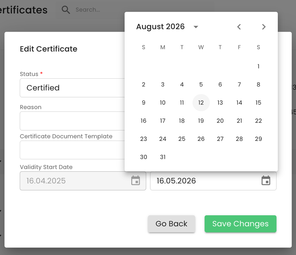Click the end date field showing 16.05.2026
The height and width of the screenshot is (255, 296).
point(204,181)
